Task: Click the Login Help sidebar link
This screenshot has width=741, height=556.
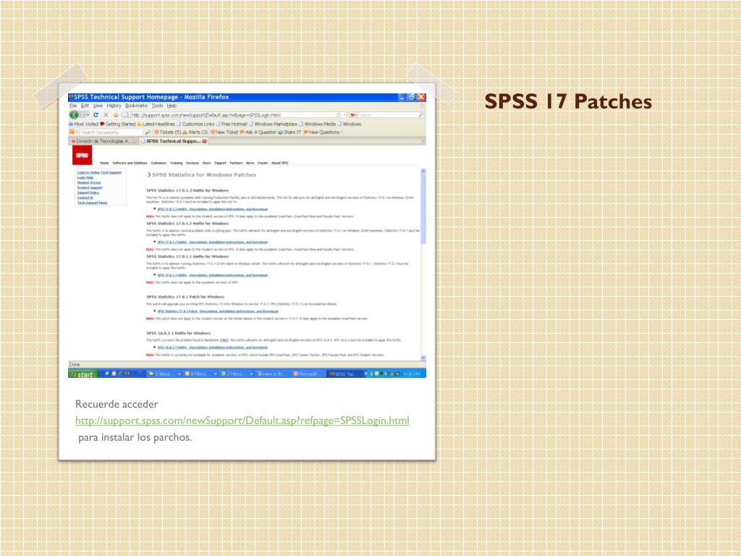Action: 85,178
